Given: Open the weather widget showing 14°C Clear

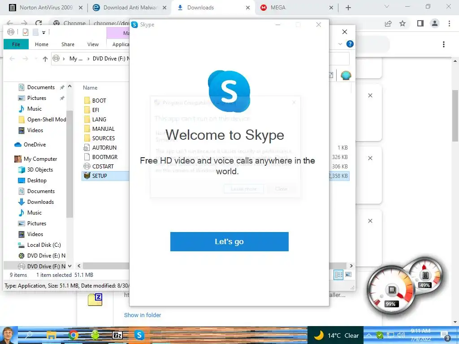Looking at the screenshot, I should (336, 335).
